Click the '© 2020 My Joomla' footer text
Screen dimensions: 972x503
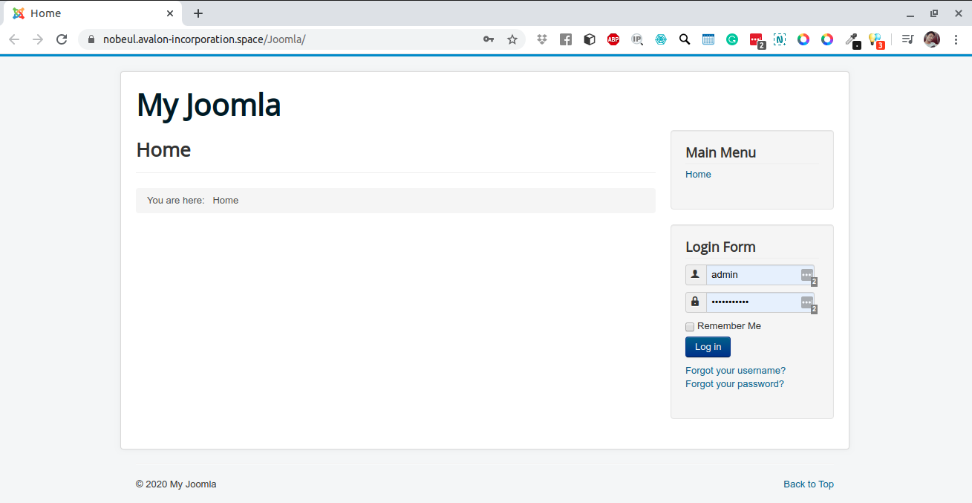[176, 484]
